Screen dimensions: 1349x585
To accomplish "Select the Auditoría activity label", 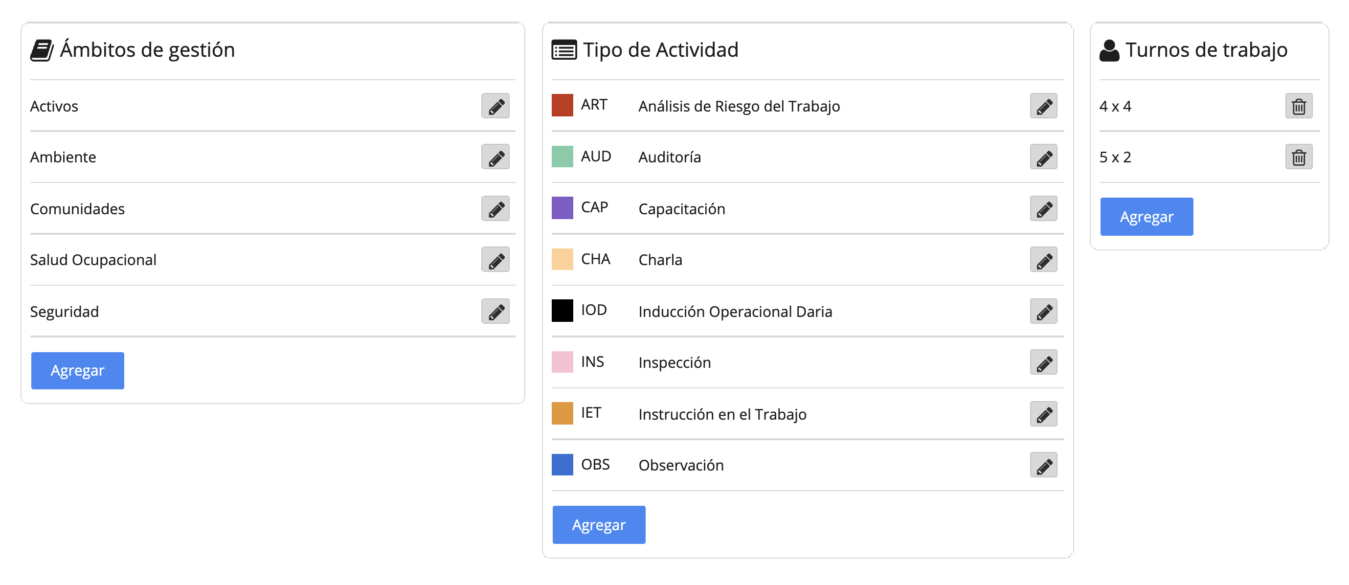I will pyautogui.click(x=670, y=157).
